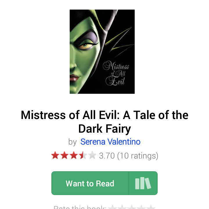The width and height of the screenshot is (209, 209).
Task: Click the first red average-rating star
Action: click(x=55, y=155)
